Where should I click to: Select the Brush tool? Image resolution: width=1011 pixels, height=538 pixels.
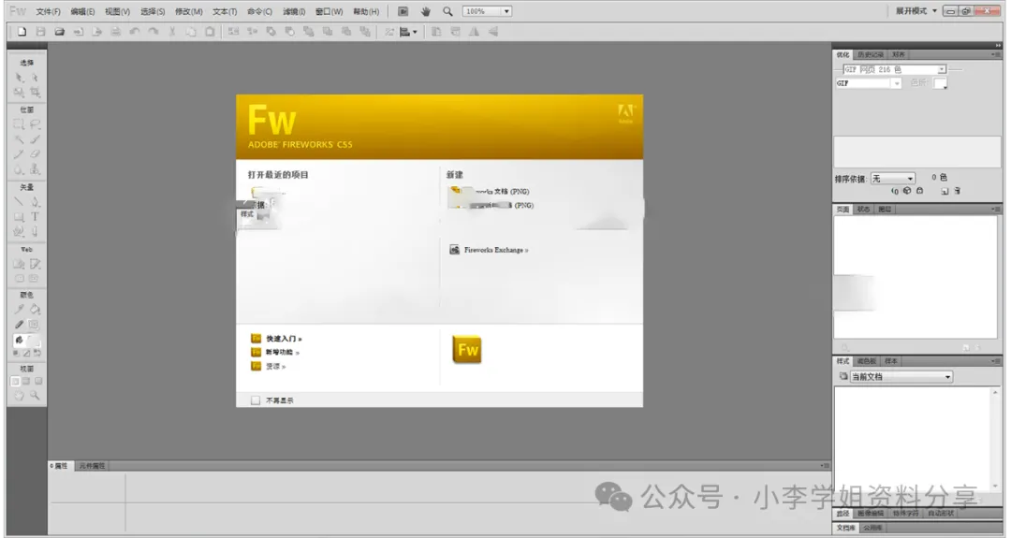pos(35,139)
